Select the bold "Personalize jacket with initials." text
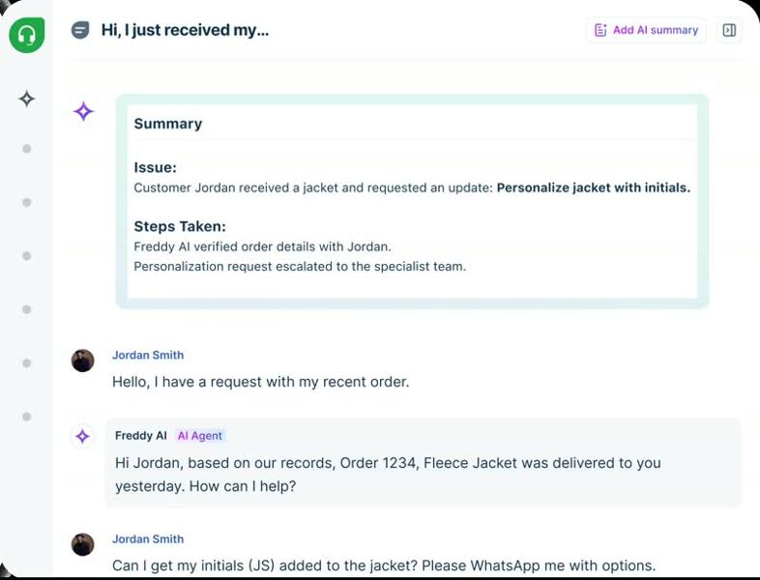The width and height of the screenshot is (760, 580). coord(593,188)
